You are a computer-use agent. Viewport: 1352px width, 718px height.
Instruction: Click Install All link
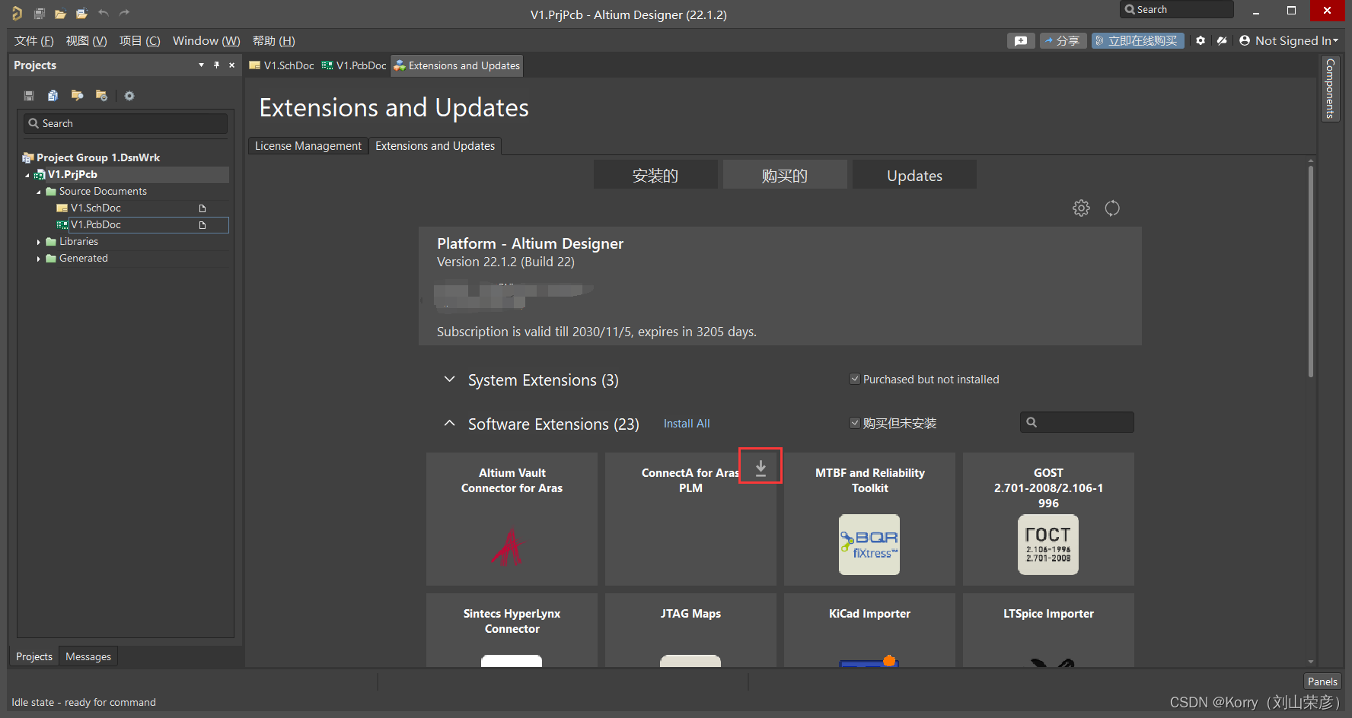[x=687, y=424]
